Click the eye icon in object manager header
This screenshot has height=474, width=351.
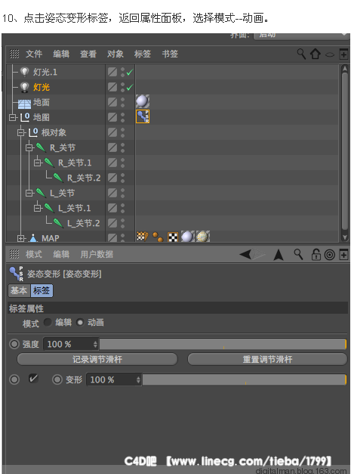point(330,54)
